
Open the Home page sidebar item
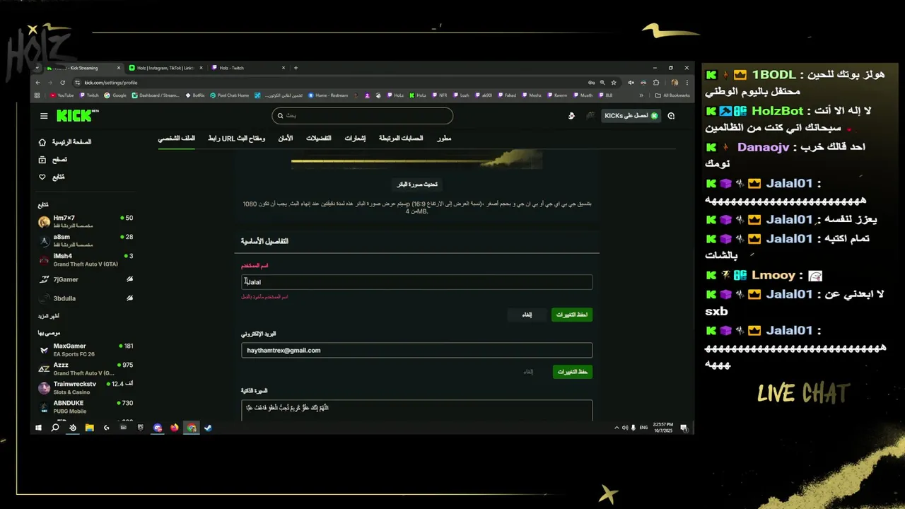pos(66,142)
